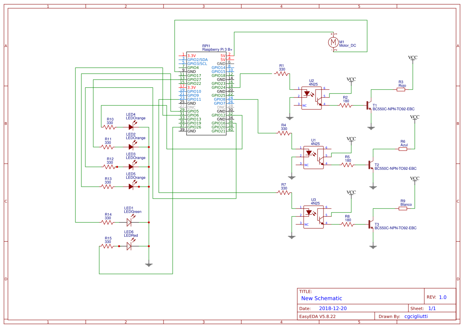The width and height of the screenshot is (464, 328).
Task: Click the 'GPIO16' pin label
Action: [x=218, y=123]
